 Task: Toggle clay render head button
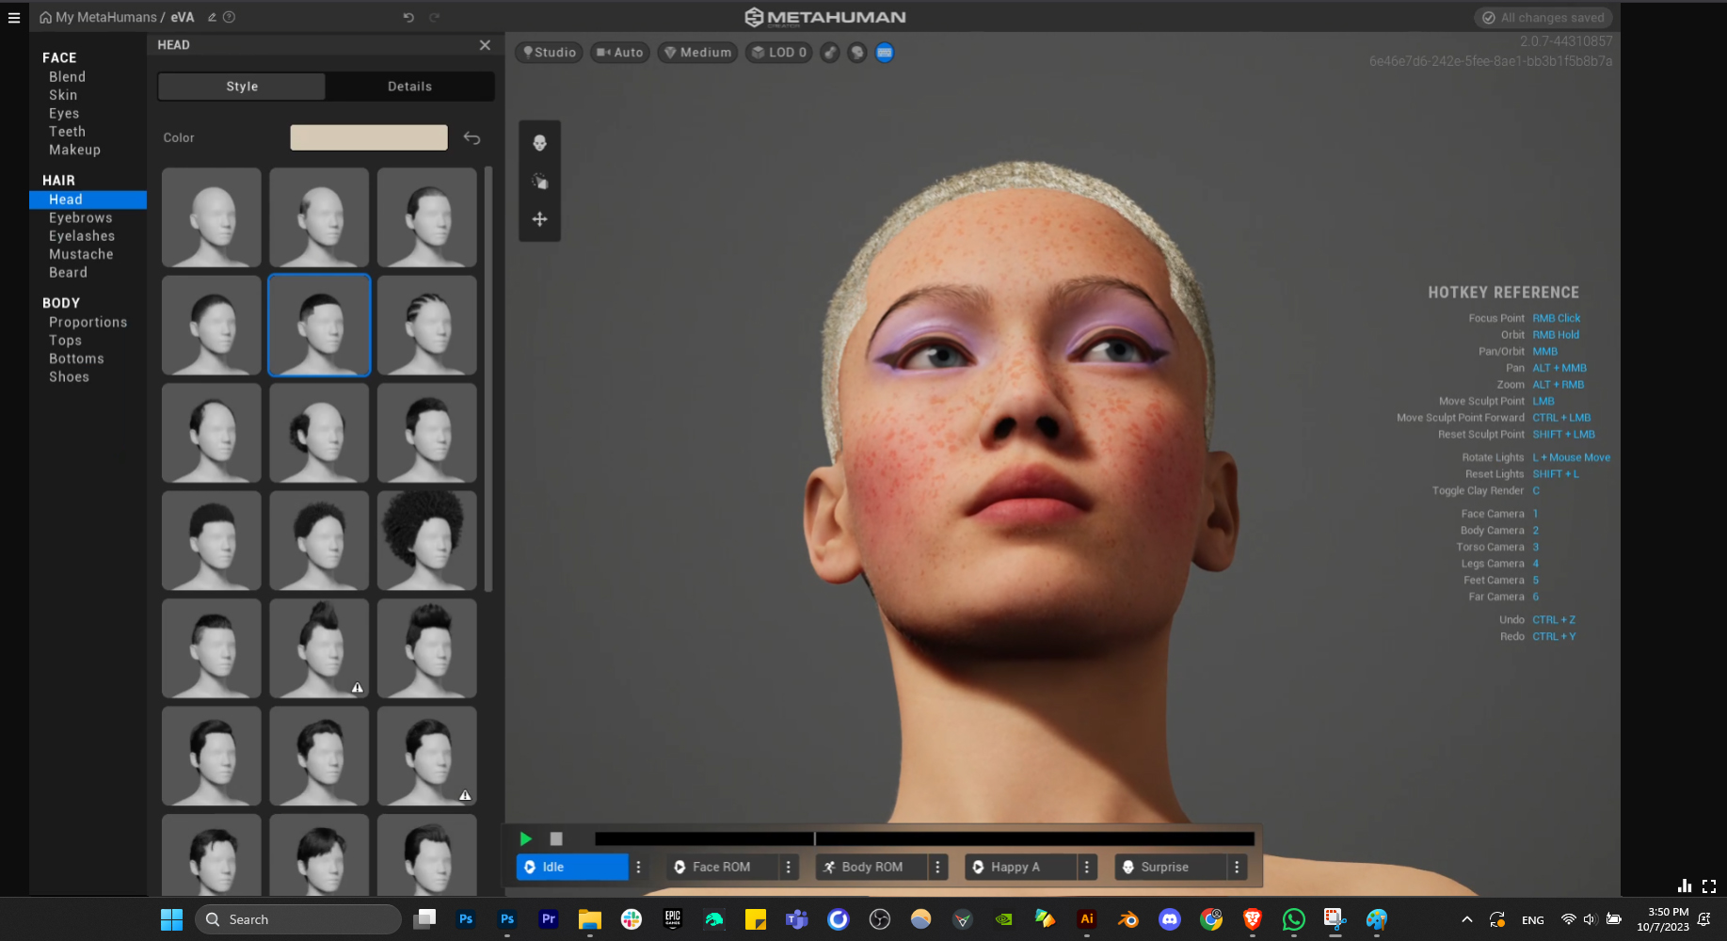[x=856, y=53]
